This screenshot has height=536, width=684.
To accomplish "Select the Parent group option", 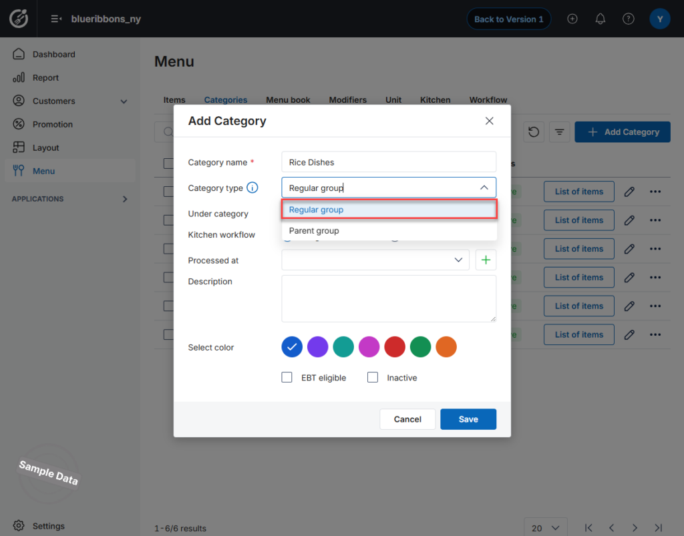I will click(x=389, y=230).
